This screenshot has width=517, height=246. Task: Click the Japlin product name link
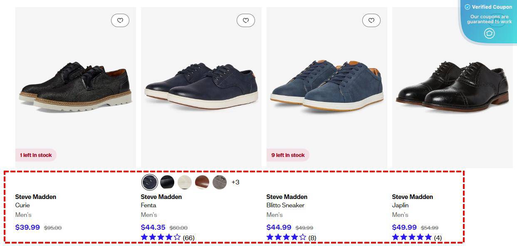[400, 205]
